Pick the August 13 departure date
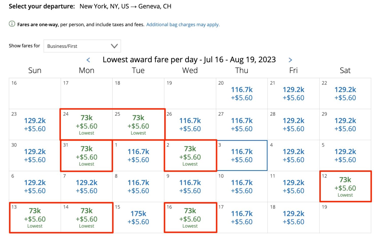Image resolution: width=381 pixels, height=236 pixels. click(x=35, y=218)
